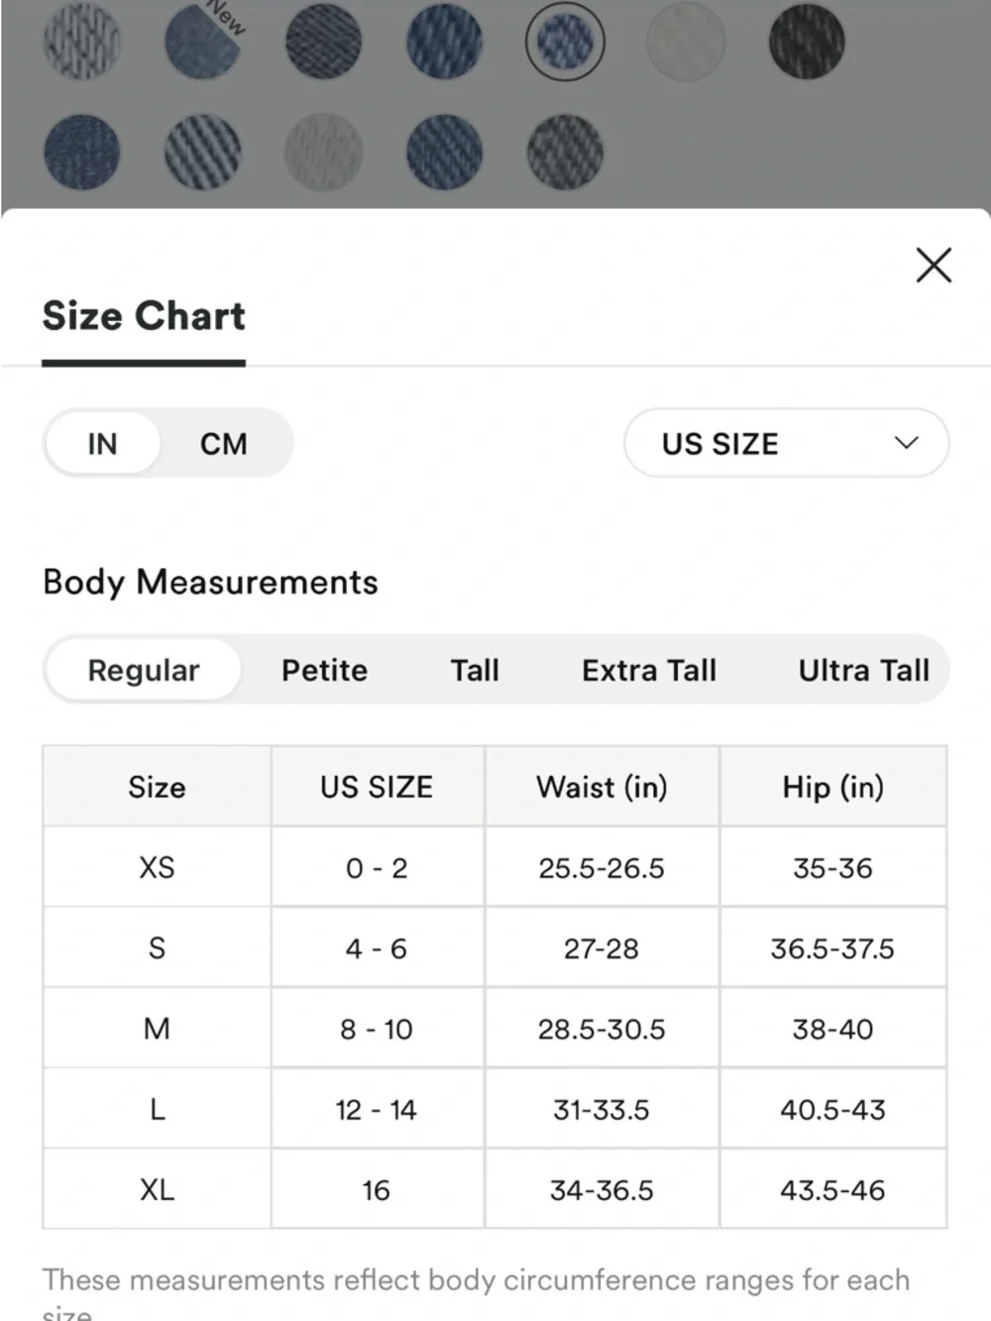Pick the denim wash marked New

coord(203,42)
